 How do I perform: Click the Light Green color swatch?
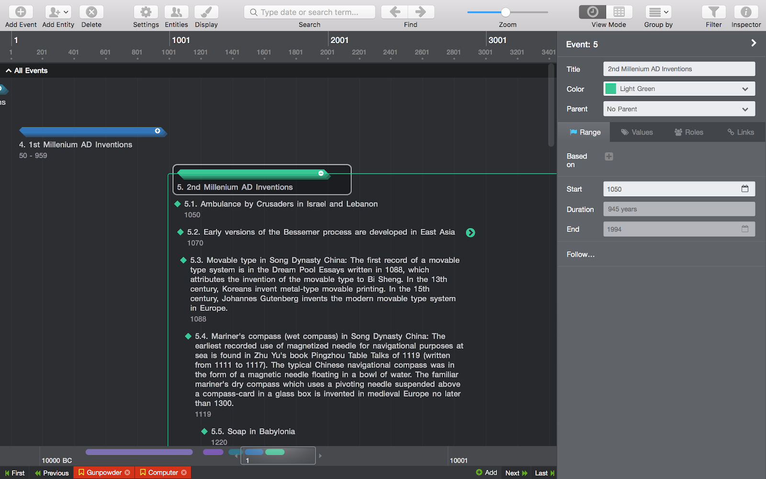(x=611, y=89)
